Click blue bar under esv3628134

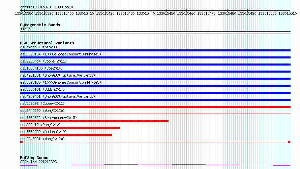pos(155,57)
